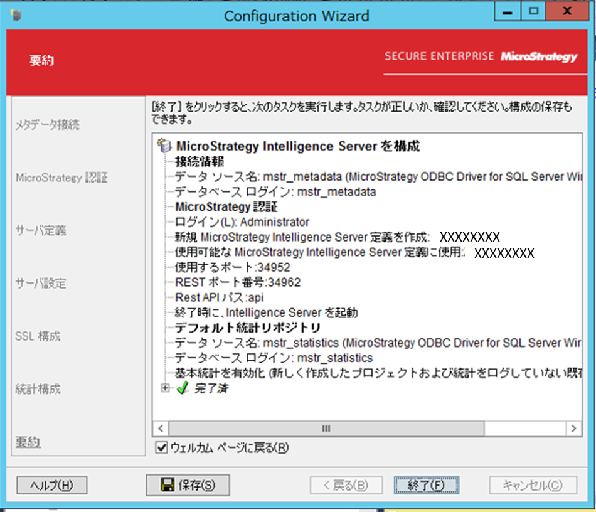Go to サーバ定義 step in sidebar

pos(41,230)
